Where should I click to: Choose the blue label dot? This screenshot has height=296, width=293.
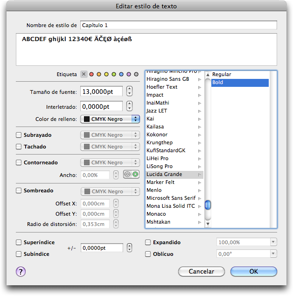(x=121, y=74)
